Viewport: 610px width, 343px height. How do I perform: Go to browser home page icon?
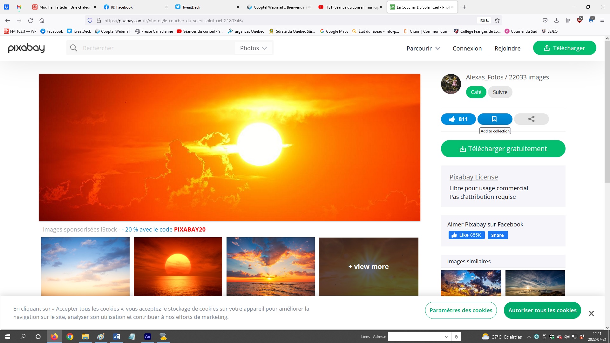coord(42,21)
